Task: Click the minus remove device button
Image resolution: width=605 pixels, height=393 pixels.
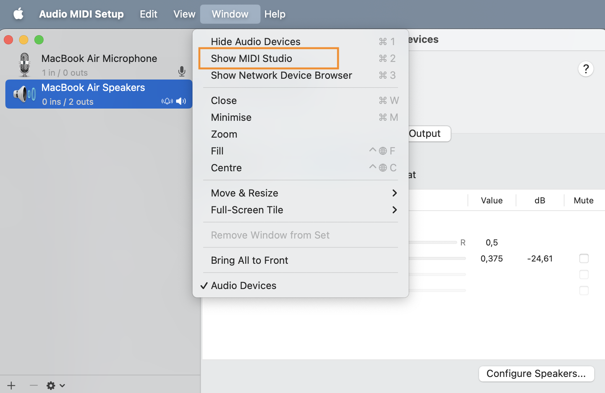Action: (34, 385)
